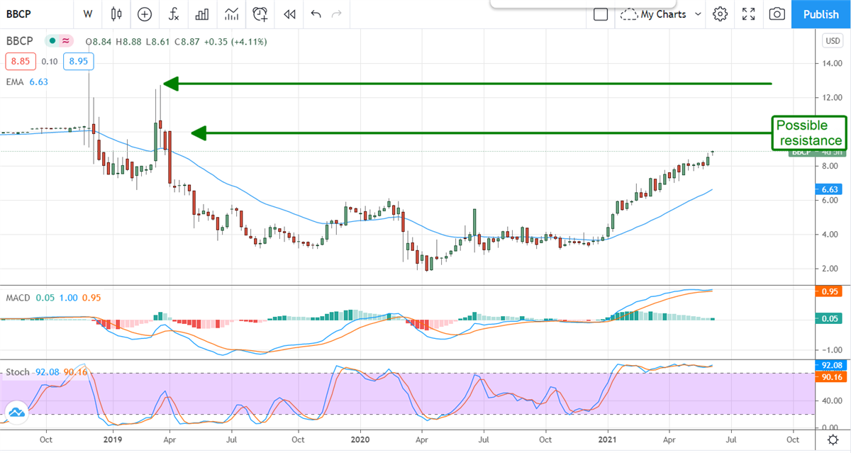Open the Financials bar chart icon
The width and height of the screenshot is (851, 453).
202,13
